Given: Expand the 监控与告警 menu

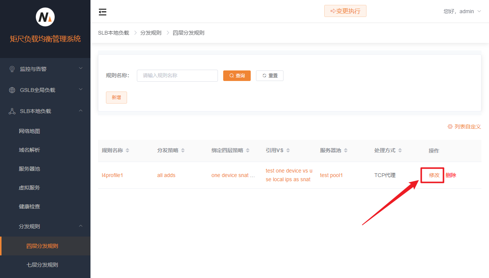Looking at the screenshot, I should (45, 69).
